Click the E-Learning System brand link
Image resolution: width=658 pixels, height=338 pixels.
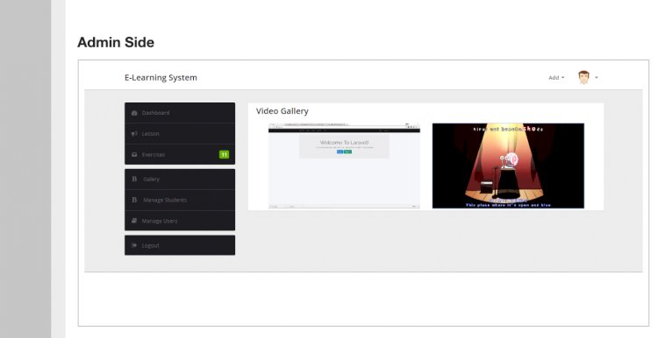(161, 77)
